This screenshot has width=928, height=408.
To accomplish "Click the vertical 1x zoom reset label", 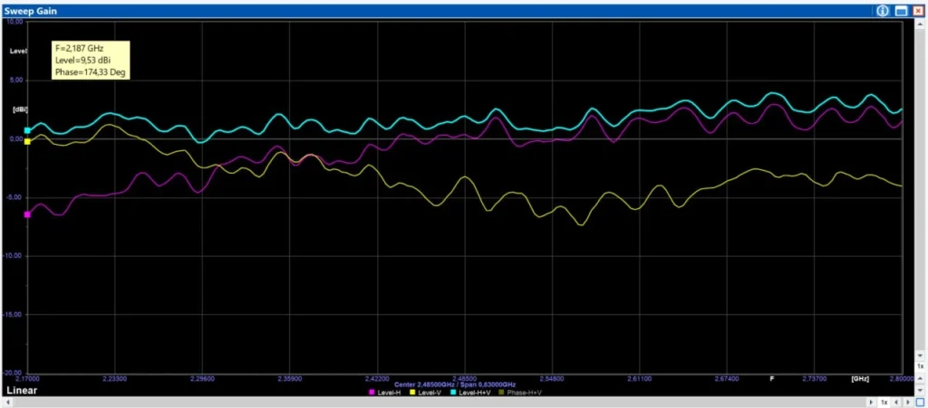I will click(x=921, y=366).
